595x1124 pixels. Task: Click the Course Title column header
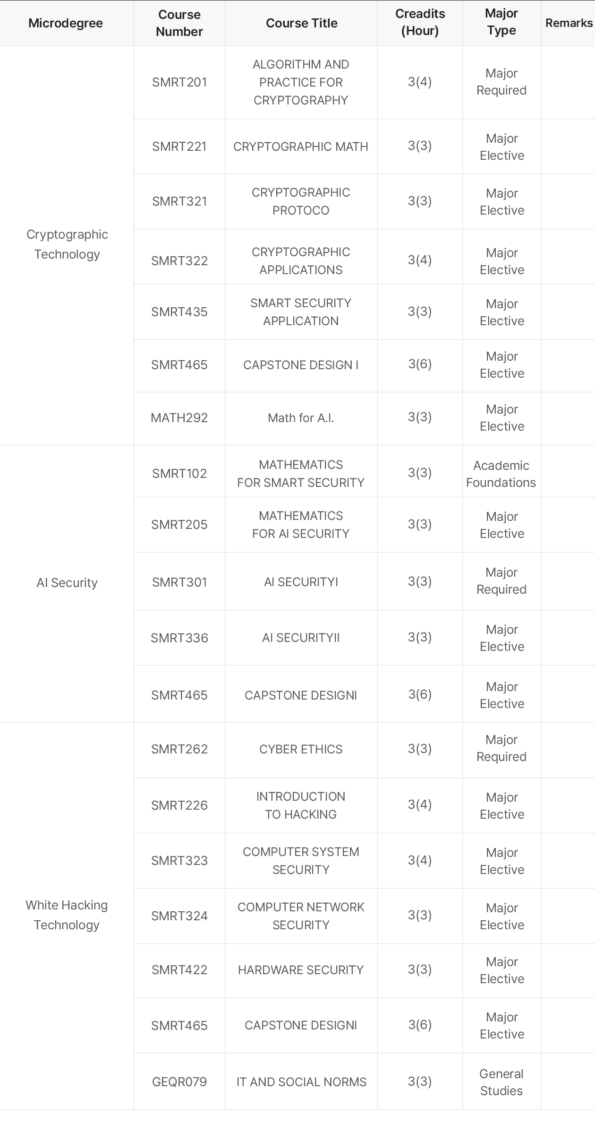(x=301, y=23)
